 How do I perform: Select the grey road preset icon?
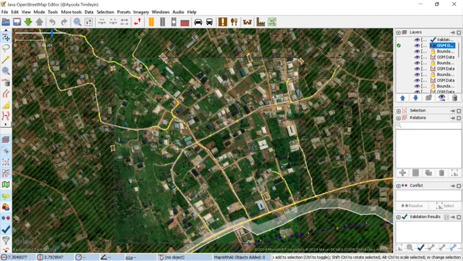coord(163,22)
